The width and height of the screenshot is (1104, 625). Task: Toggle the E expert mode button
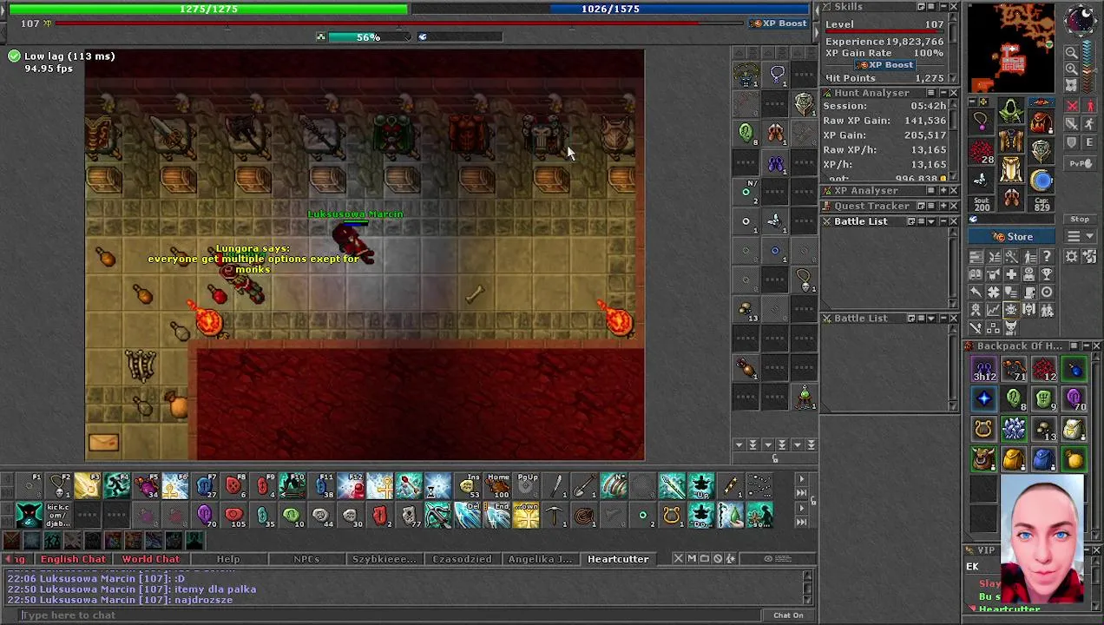(1090, 142)
